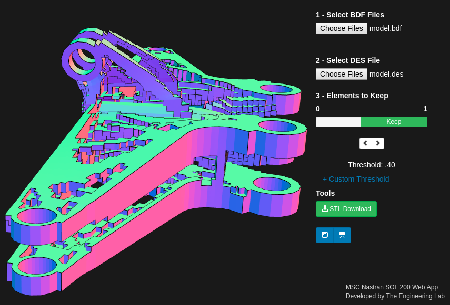Click the white unfilled portion of slider
This screenshot has height=305, width=450.
338,122
